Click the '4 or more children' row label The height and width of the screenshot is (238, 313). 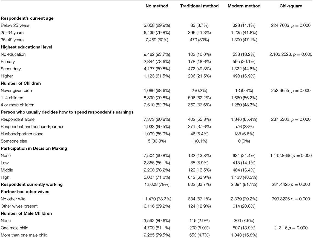coord(18,105)
